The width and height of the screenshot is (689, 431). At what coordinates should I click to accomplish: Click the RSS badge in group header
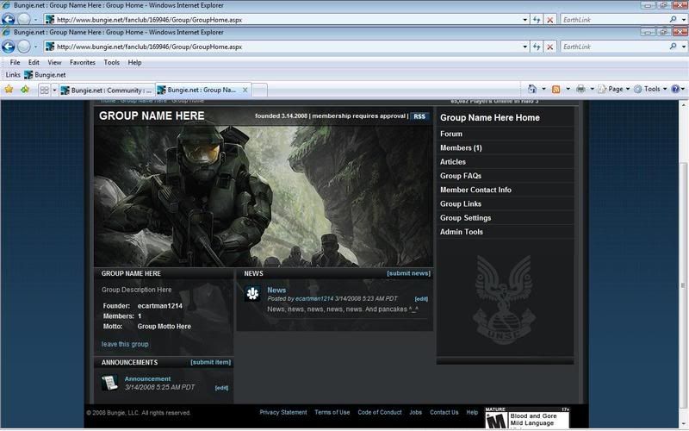coord(419,116)
